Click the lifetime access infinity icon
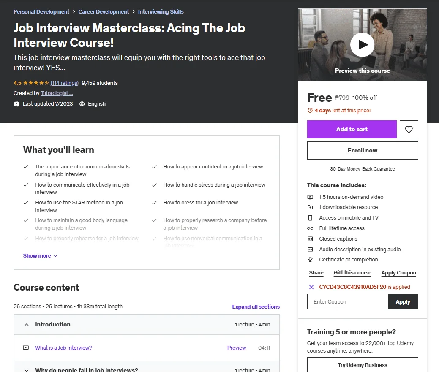 click(310, 228)
